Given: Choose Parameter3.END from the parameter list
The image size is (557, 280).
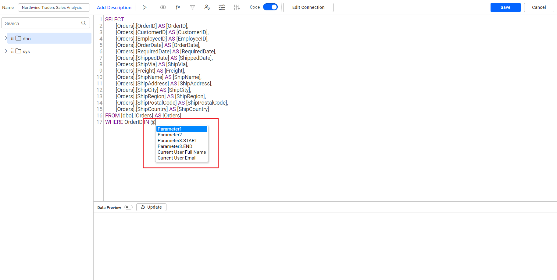Looking at the screenshot, I should [x=175, y=146].
